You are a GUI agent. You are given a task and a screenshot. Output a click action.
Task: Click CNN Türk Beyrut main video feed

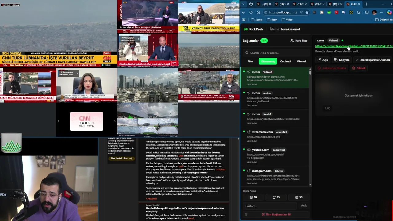(x=58, y=34)
